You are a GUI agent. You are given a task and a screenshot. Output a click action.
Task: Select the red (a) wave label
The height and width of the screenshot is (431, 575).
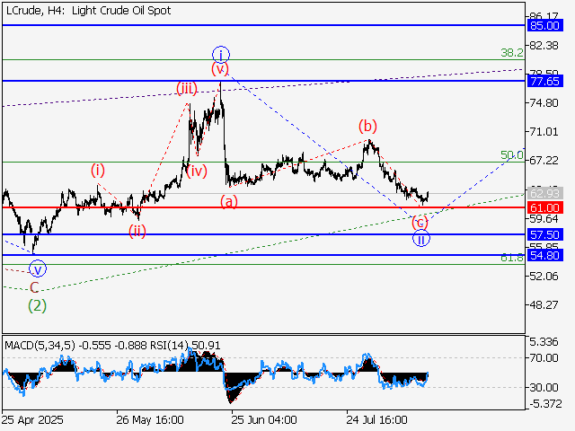tap(229, 201)
